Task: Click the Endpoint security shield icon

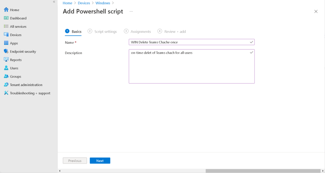Action: 6,52
